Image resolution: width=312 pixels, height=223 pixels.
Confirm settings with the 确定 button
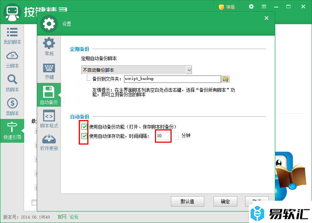pos(225,201)
